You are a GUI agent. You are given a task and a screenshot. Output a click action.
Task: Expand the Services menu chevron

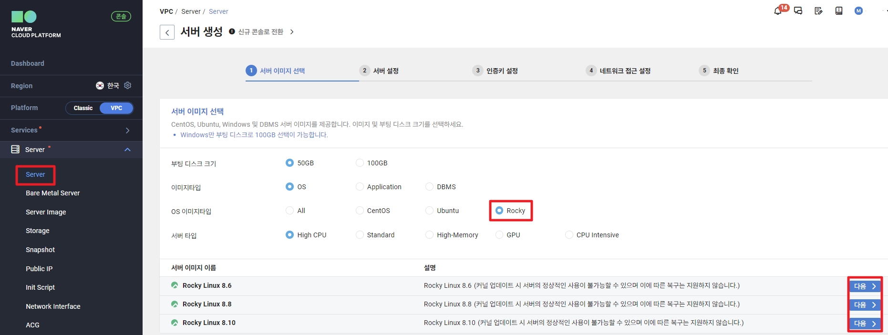(x=127, y=130)
